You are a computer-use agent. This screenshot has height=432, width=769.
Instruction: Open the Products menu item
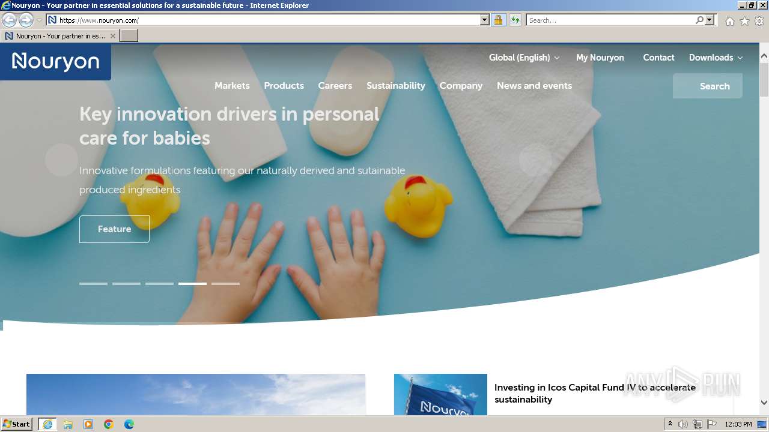(x=284, y=86)
